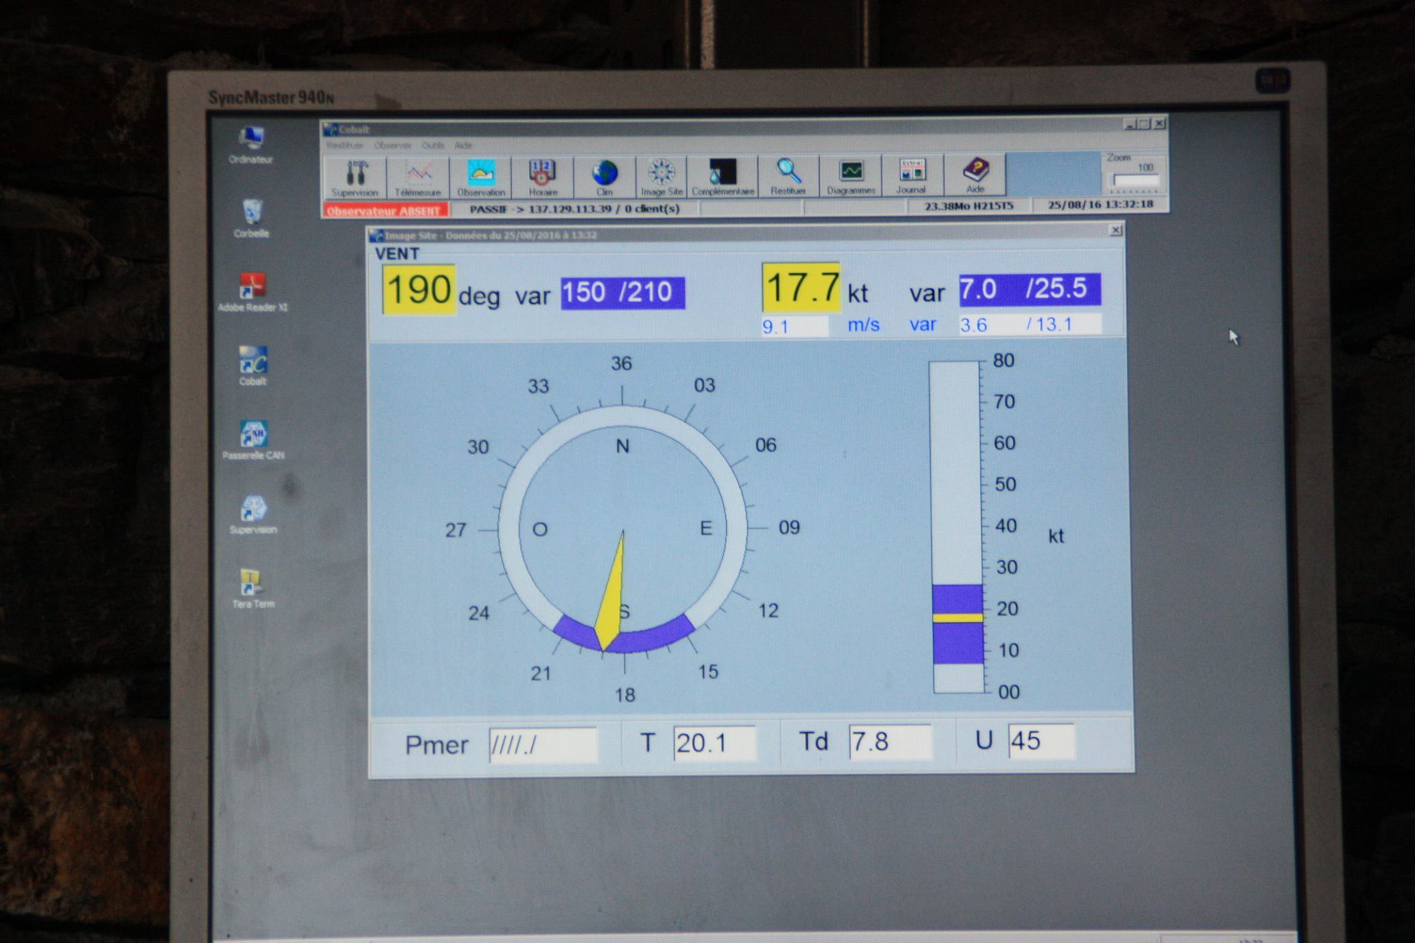
Task: Click the U humidity field 45
Action: [1041, 740]
